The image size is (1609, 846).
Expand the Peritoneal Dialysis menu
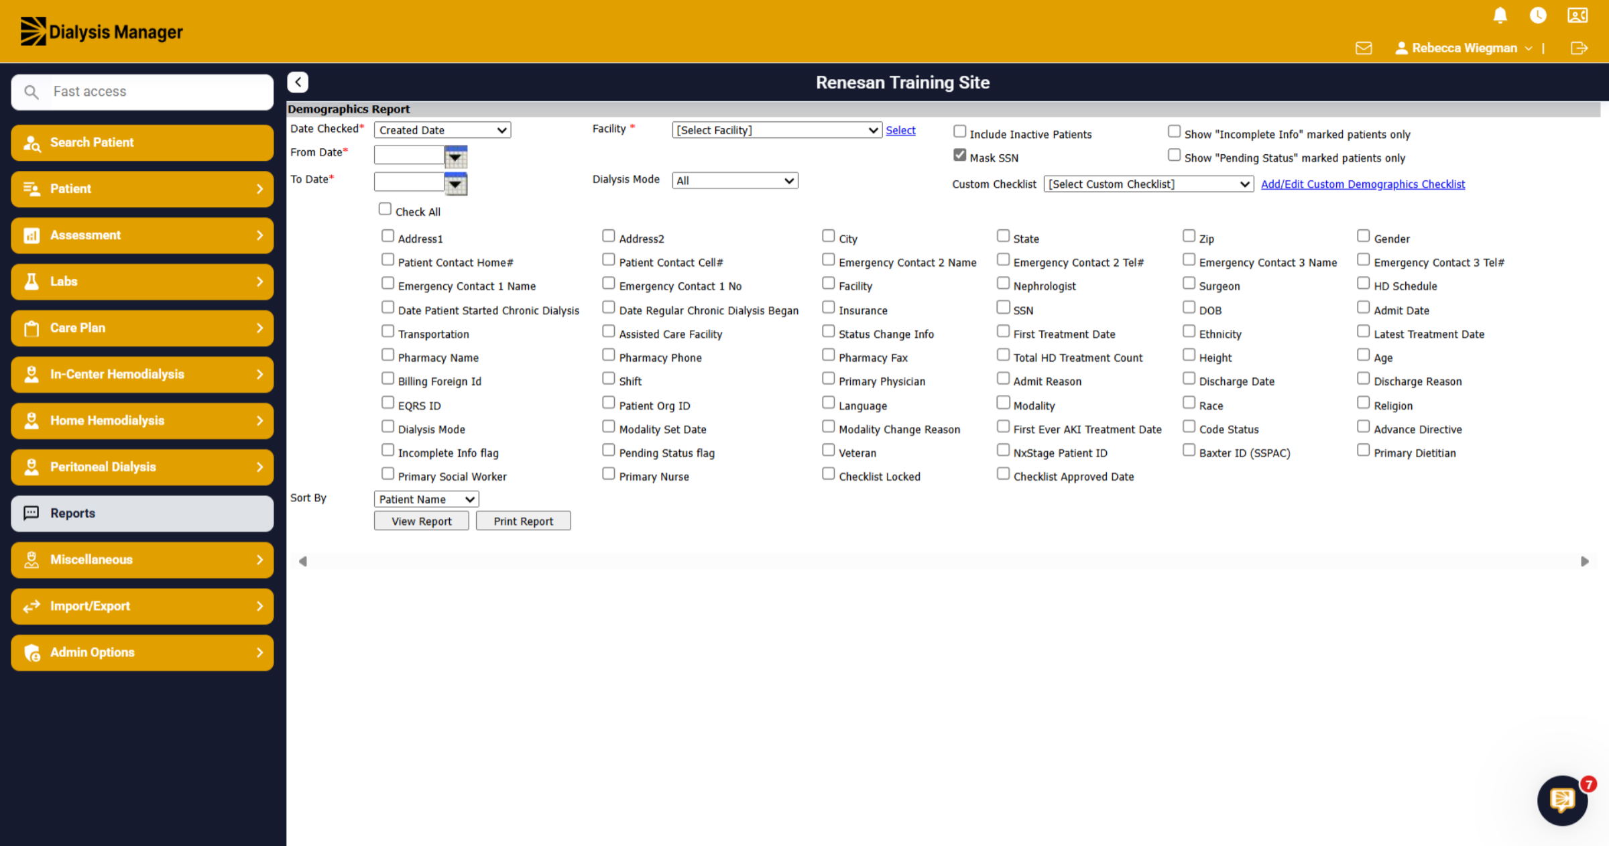[x=142, y=467]
